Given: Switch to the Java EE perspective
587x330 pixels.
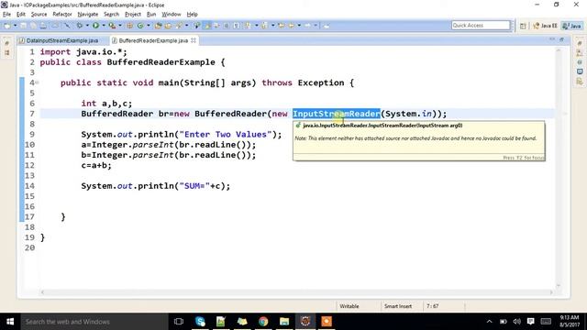Looking at the screenshot, I should 546,26.
